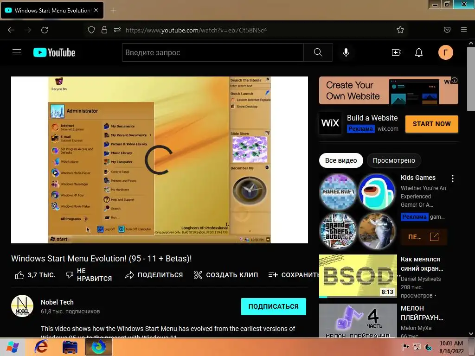Click the Minecraft round thumbnail
This screenshot has width=475, height=356.
pos(338,192)
